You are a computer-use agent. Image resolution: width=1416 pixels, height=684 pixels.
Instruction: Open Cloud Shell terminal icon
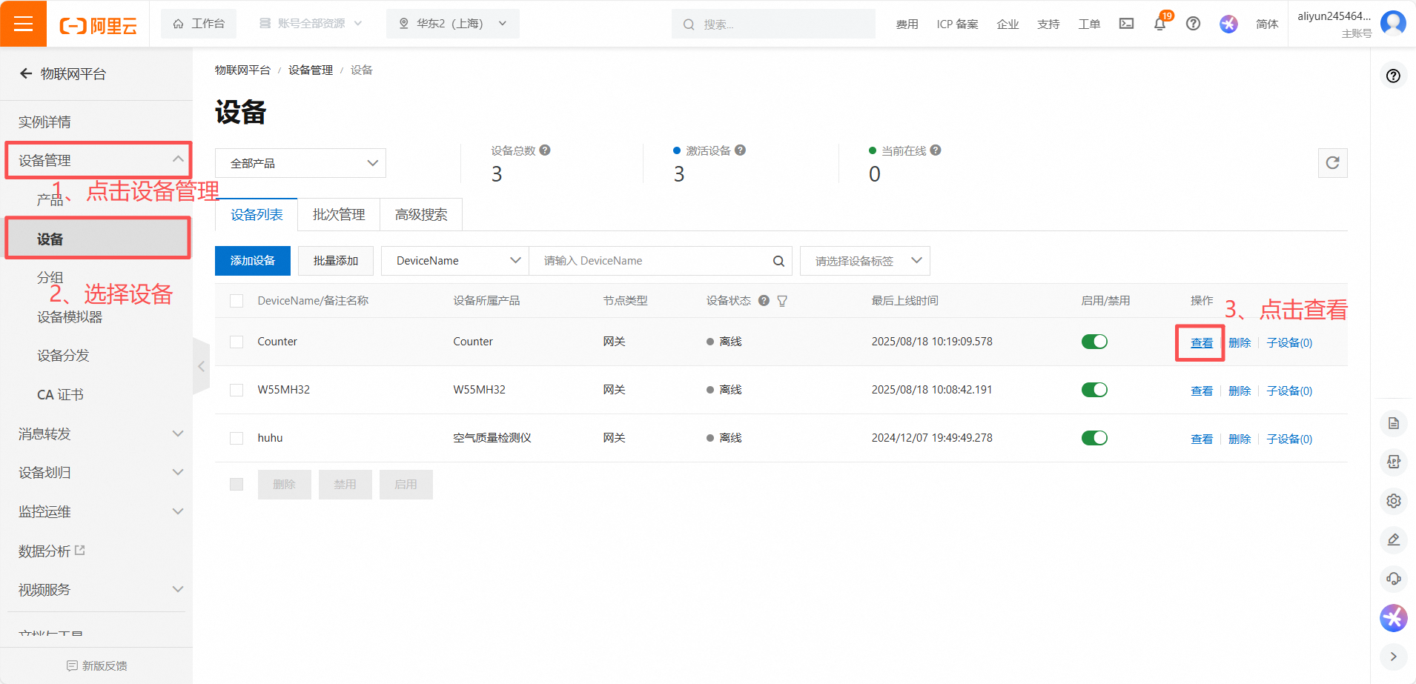(1126, 24)
